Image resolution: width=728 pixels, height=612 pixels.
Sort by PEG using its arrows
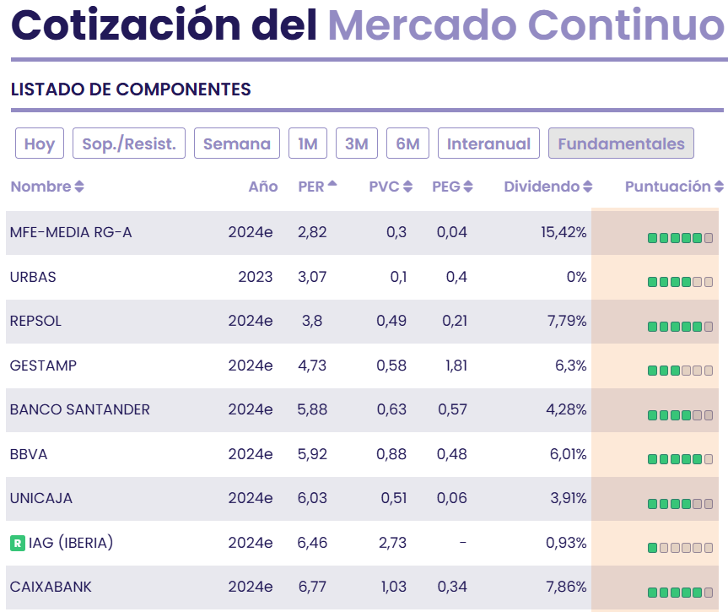(x=468, y=187)
